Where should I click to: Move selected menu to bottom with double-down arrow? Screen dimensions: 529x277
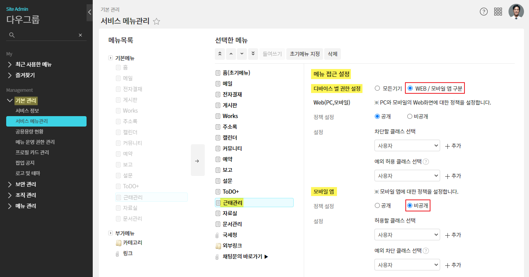(253, 54)
